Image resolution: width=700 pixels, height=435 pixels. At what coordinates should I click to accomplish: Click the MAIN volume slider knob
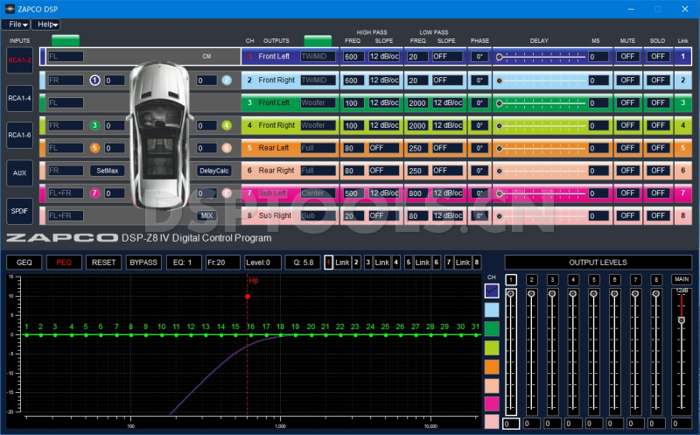pos(682,320)
